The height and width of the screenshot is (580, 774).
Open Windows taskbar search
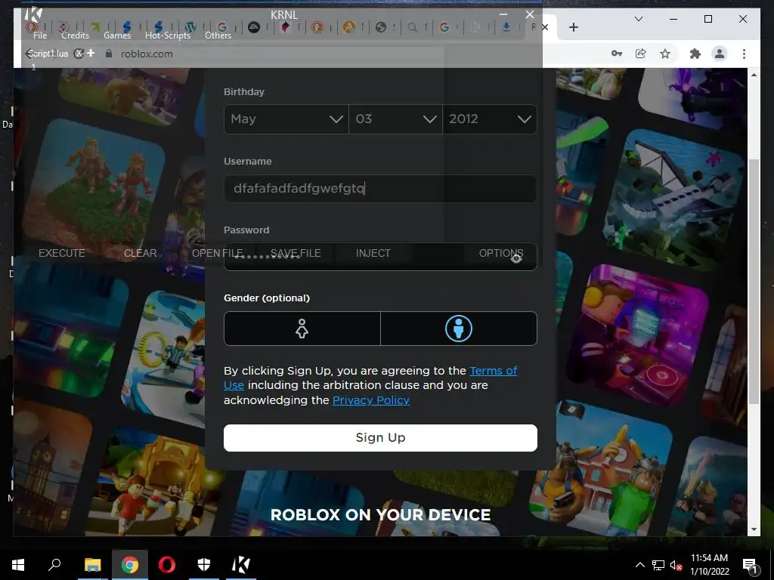54,565
